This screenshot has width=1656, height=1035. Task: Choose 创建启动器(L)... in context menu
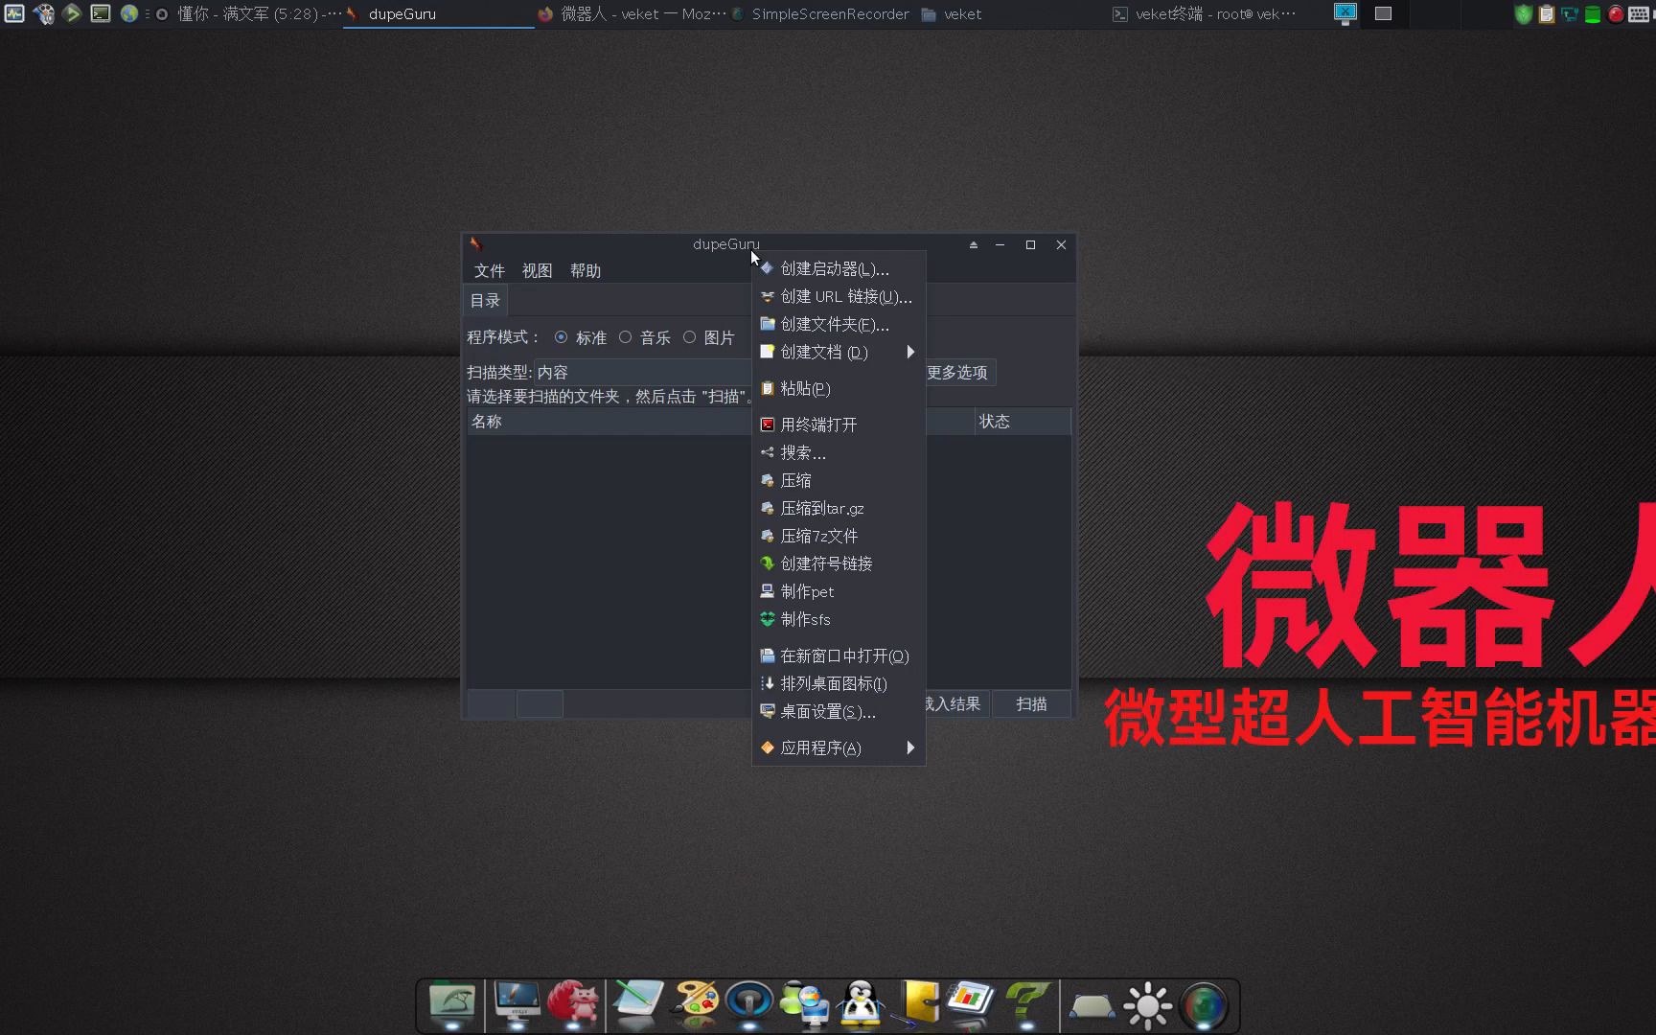tap(839, 269)
